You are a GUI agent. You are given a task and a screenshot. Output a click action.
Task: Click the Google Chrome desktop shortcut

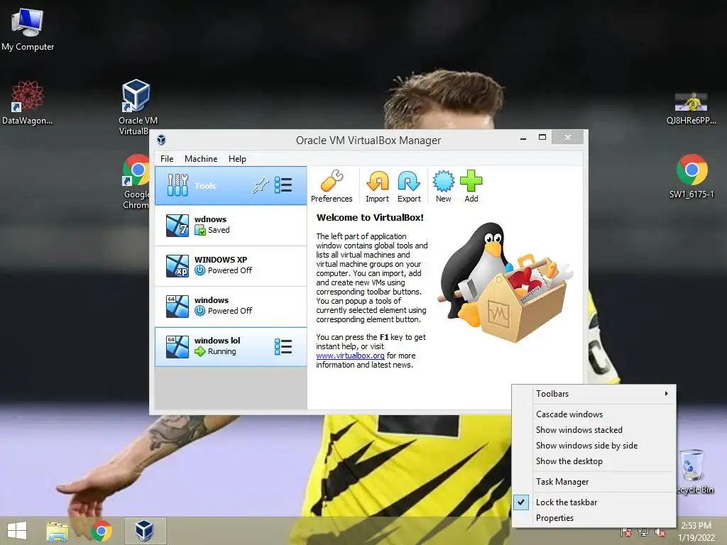click(136, 182)
